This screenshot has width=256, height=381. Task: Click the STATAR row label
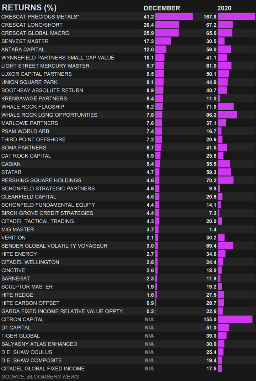11,172
